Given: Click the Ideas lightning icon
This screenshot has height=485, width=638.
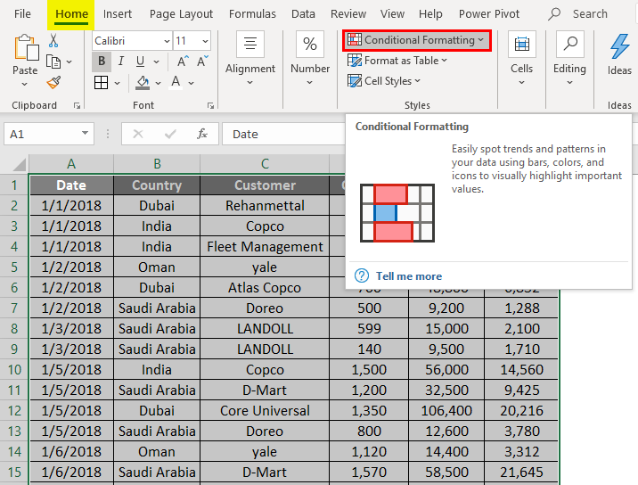Looking at the screenshot, I should (x=619, y=47).
